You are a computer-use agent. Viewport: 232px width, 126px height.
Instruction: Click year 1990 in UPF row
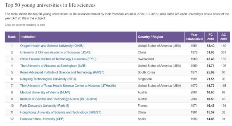194,119
